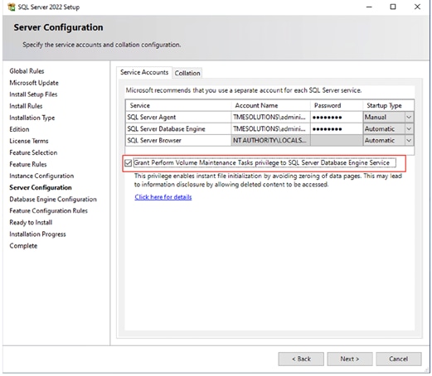The image size is (432, 376).
Task: Click NT AUTHORITY account cell for SQL Server Browser
Action: 270,141
